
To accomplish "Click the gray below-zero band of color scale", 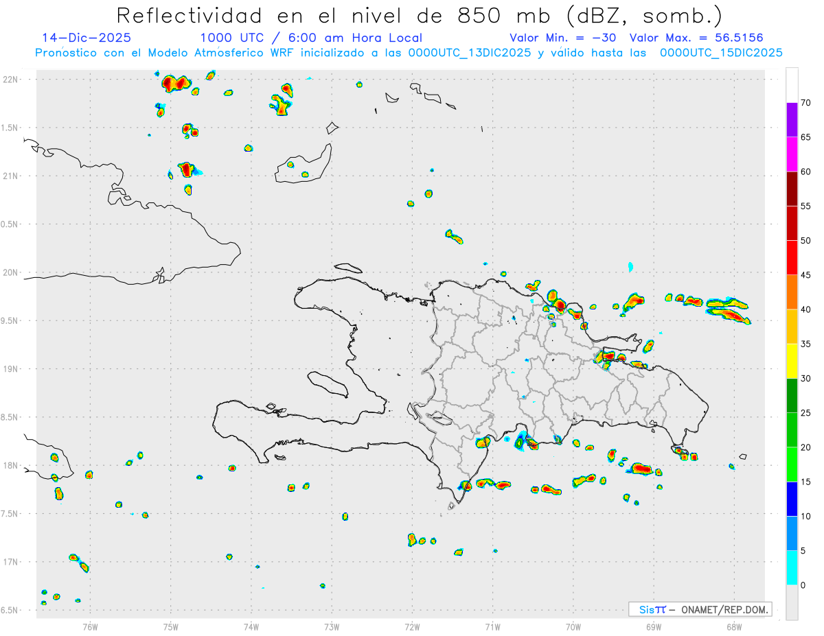I will [792, 602].
